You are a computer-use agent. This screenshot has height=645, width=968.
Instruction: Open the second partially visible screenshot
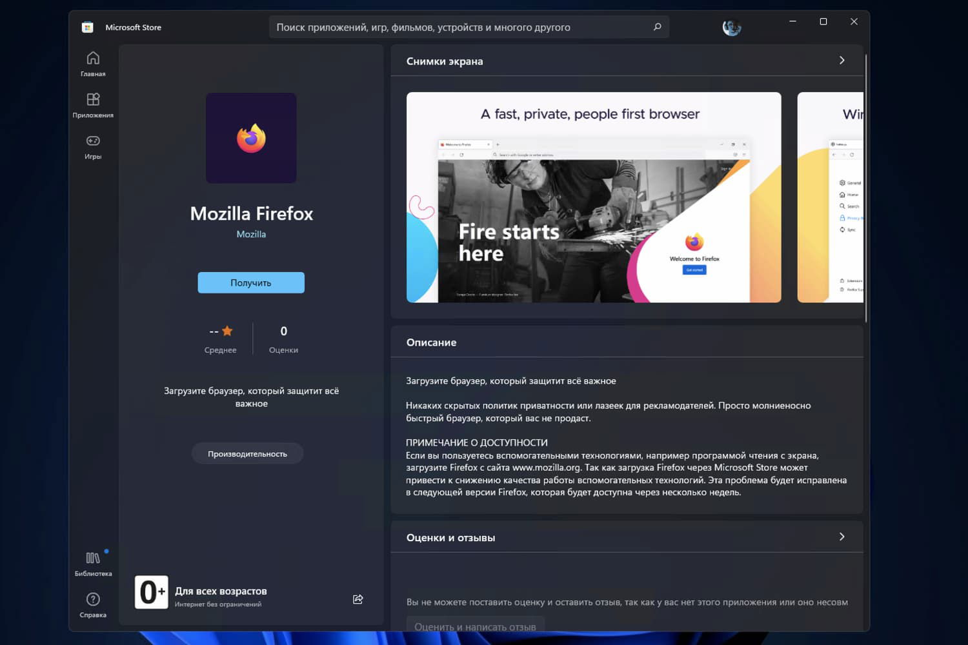pos(831,197)
